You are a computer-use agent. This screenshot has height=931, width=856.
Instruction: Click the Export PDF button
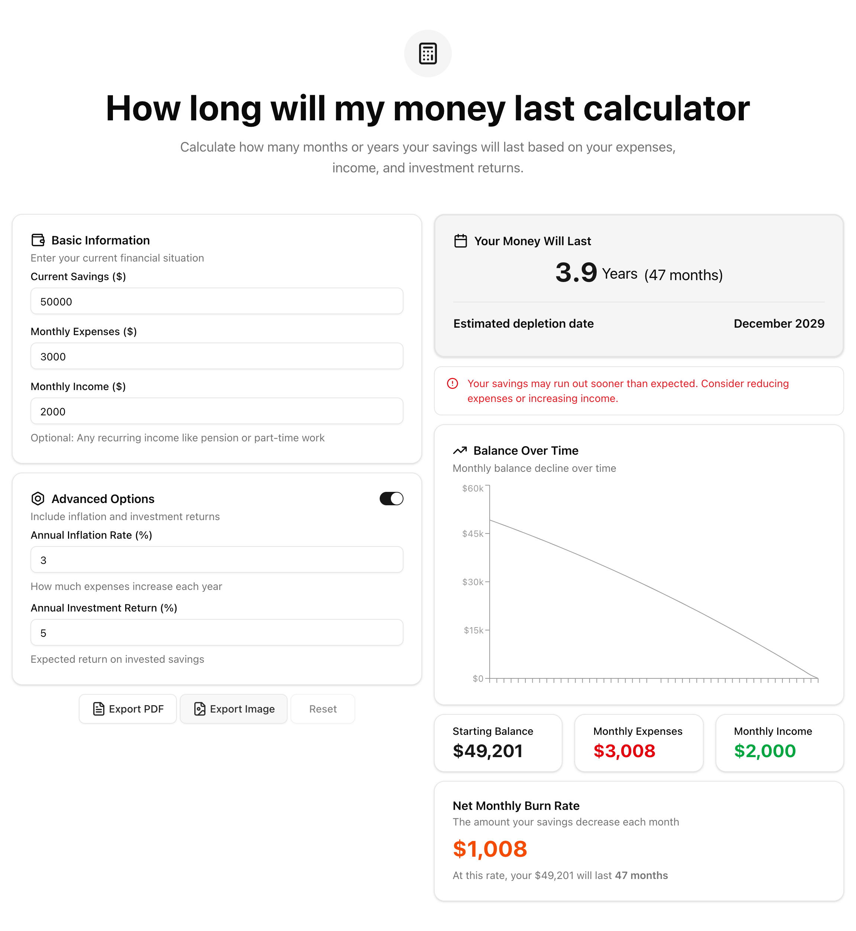(x=127, y=709)
